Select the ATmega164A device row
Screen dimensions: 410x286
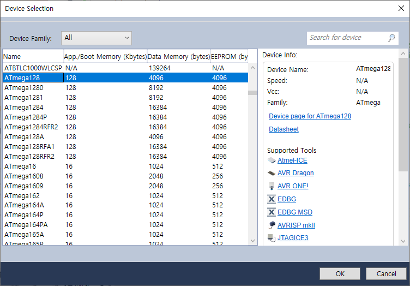(x=125, y=205)
